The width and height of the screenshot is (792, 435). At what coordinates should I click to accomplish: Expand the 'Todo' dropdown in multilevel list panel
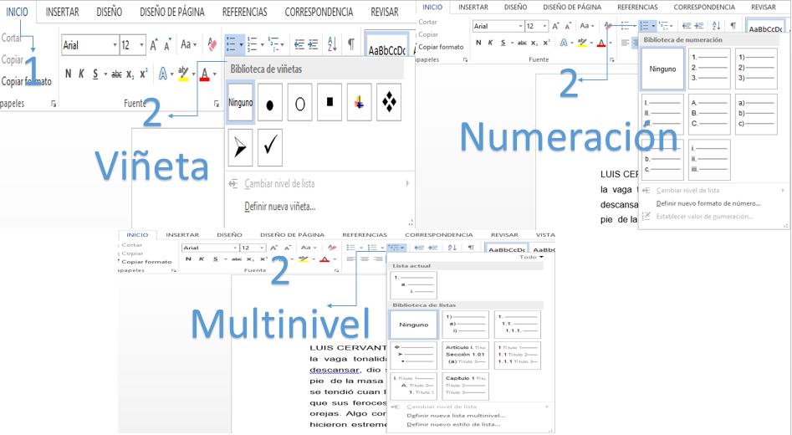pyautogui.click(x=529, y=257)
